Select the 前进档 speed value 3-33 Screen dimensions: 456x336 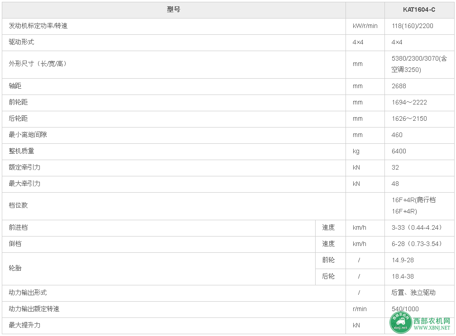tap(417, 227)
